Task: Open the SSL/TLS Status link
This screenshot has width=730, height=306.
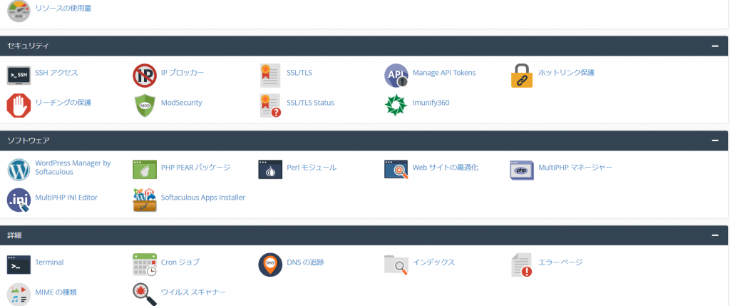Action: coord(310,103)
